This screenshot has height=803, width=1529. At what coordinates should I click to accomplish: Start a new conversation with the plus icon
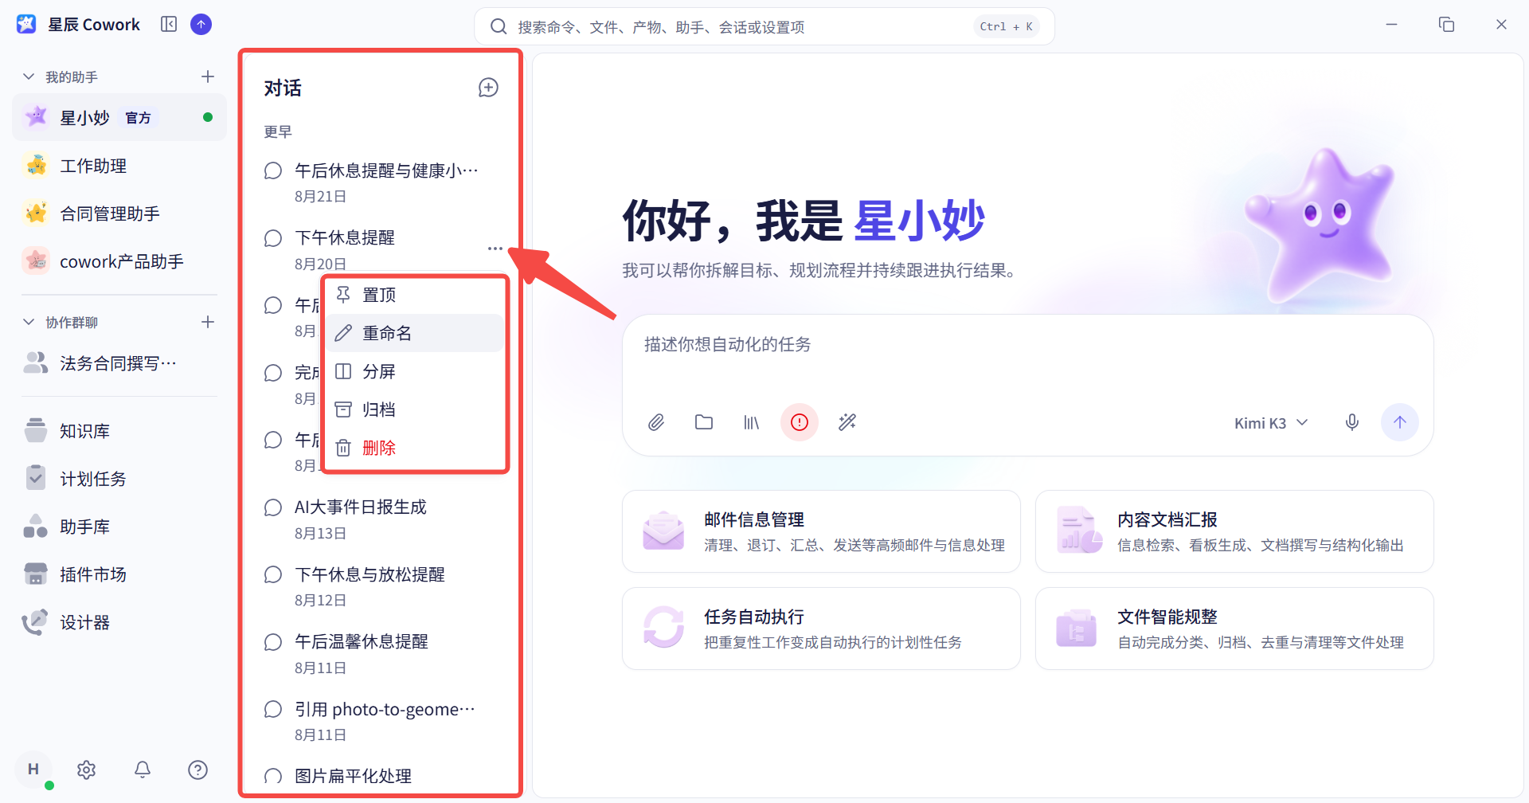pos(488,88)
